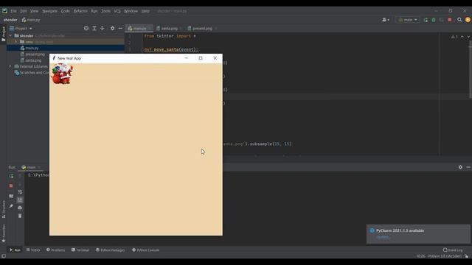The image size is (472, 265).
Task: Open the Run tool window button
Action: (15, 250)
